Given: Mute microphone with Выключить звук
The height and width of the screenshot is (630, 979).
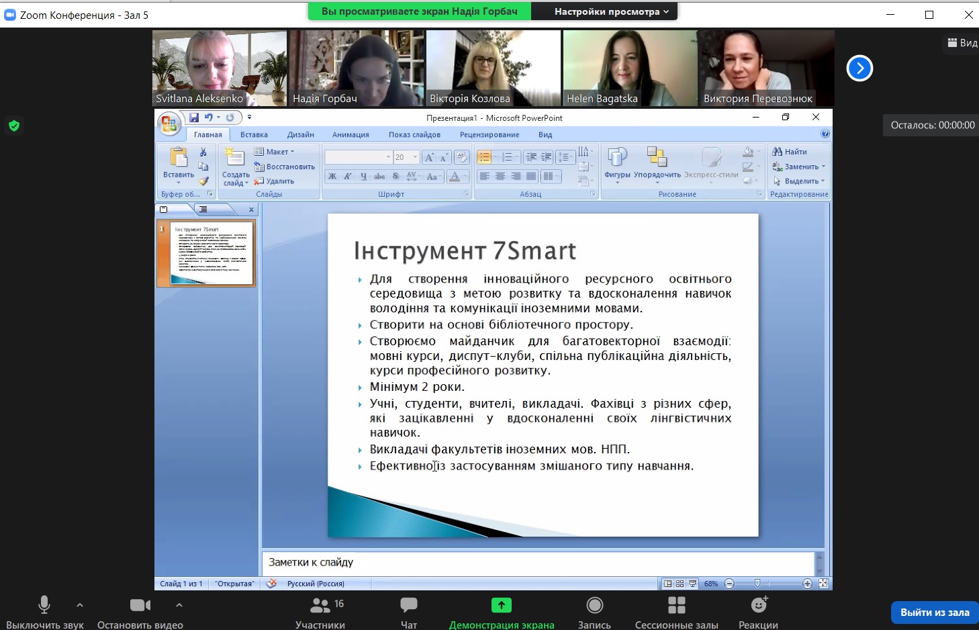Looking at the screenshot, I should (x=44, y=606).
